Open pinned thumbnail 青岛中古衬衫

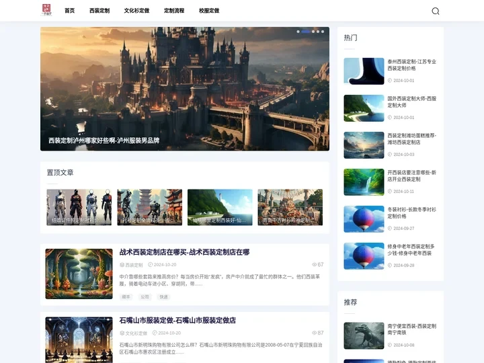290,207
